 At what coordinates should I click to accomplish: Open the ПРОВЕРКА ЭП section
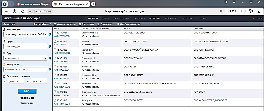point(189,18)
